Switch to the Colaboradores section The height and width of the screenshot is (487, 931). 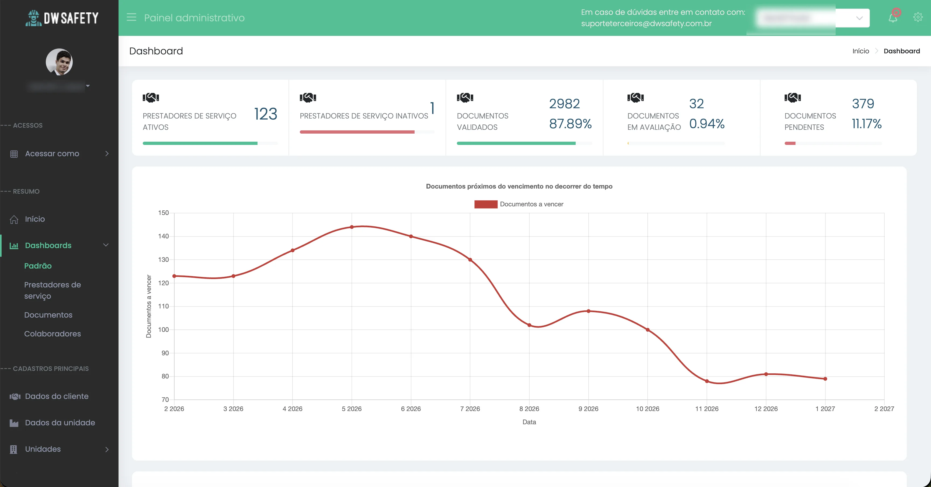click(53, 334)
